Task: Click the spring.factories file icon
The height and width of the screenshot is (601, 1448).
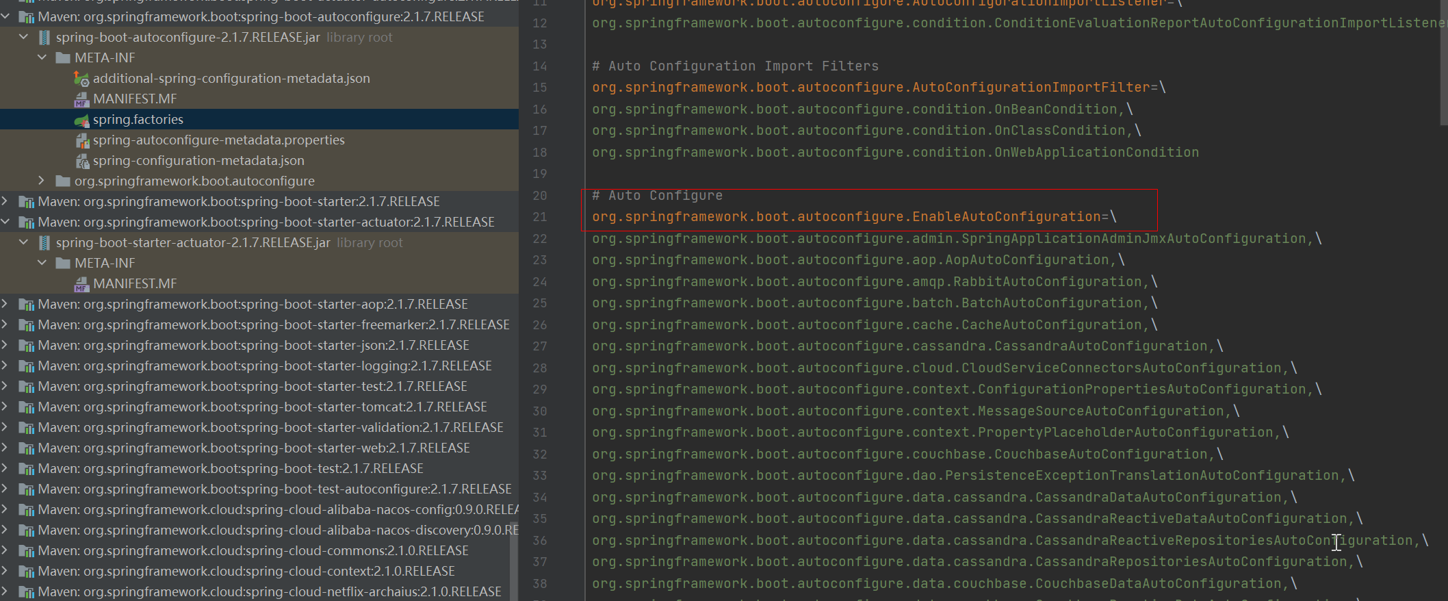Action: click(81, 120)
